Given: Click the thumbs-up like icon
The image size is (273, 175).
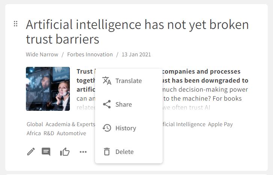Looking at the screenshot, I should pos(65,152).
